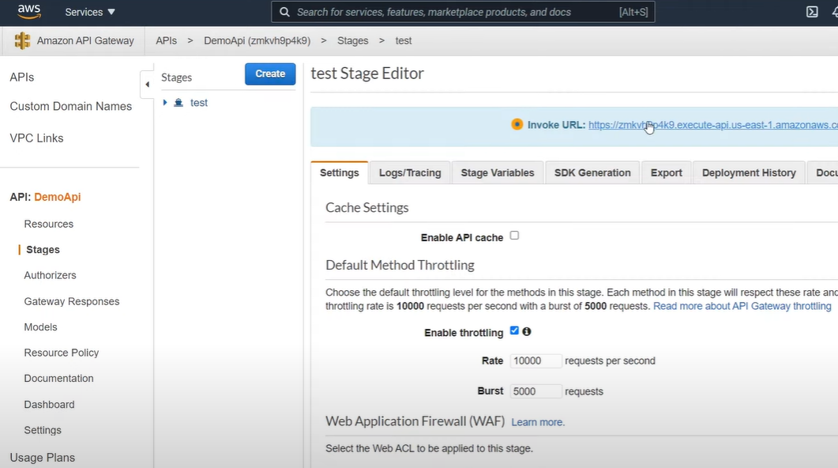The height and width of the screenshot is (468, 838).
Task: Click the test breadcrumb item
Action: point(404,40)
